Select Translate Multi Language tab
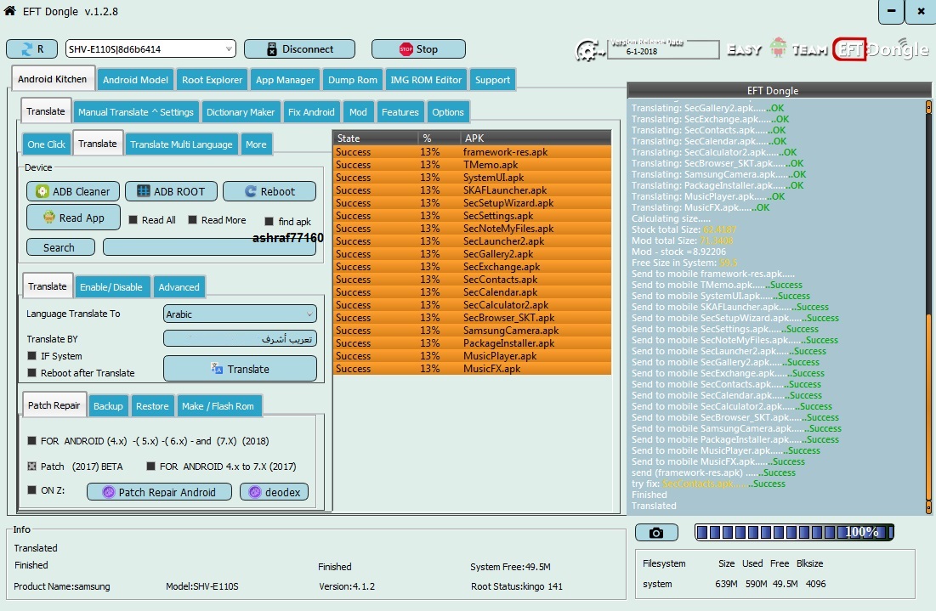936x611 pixels. click(x=181, y=144)
